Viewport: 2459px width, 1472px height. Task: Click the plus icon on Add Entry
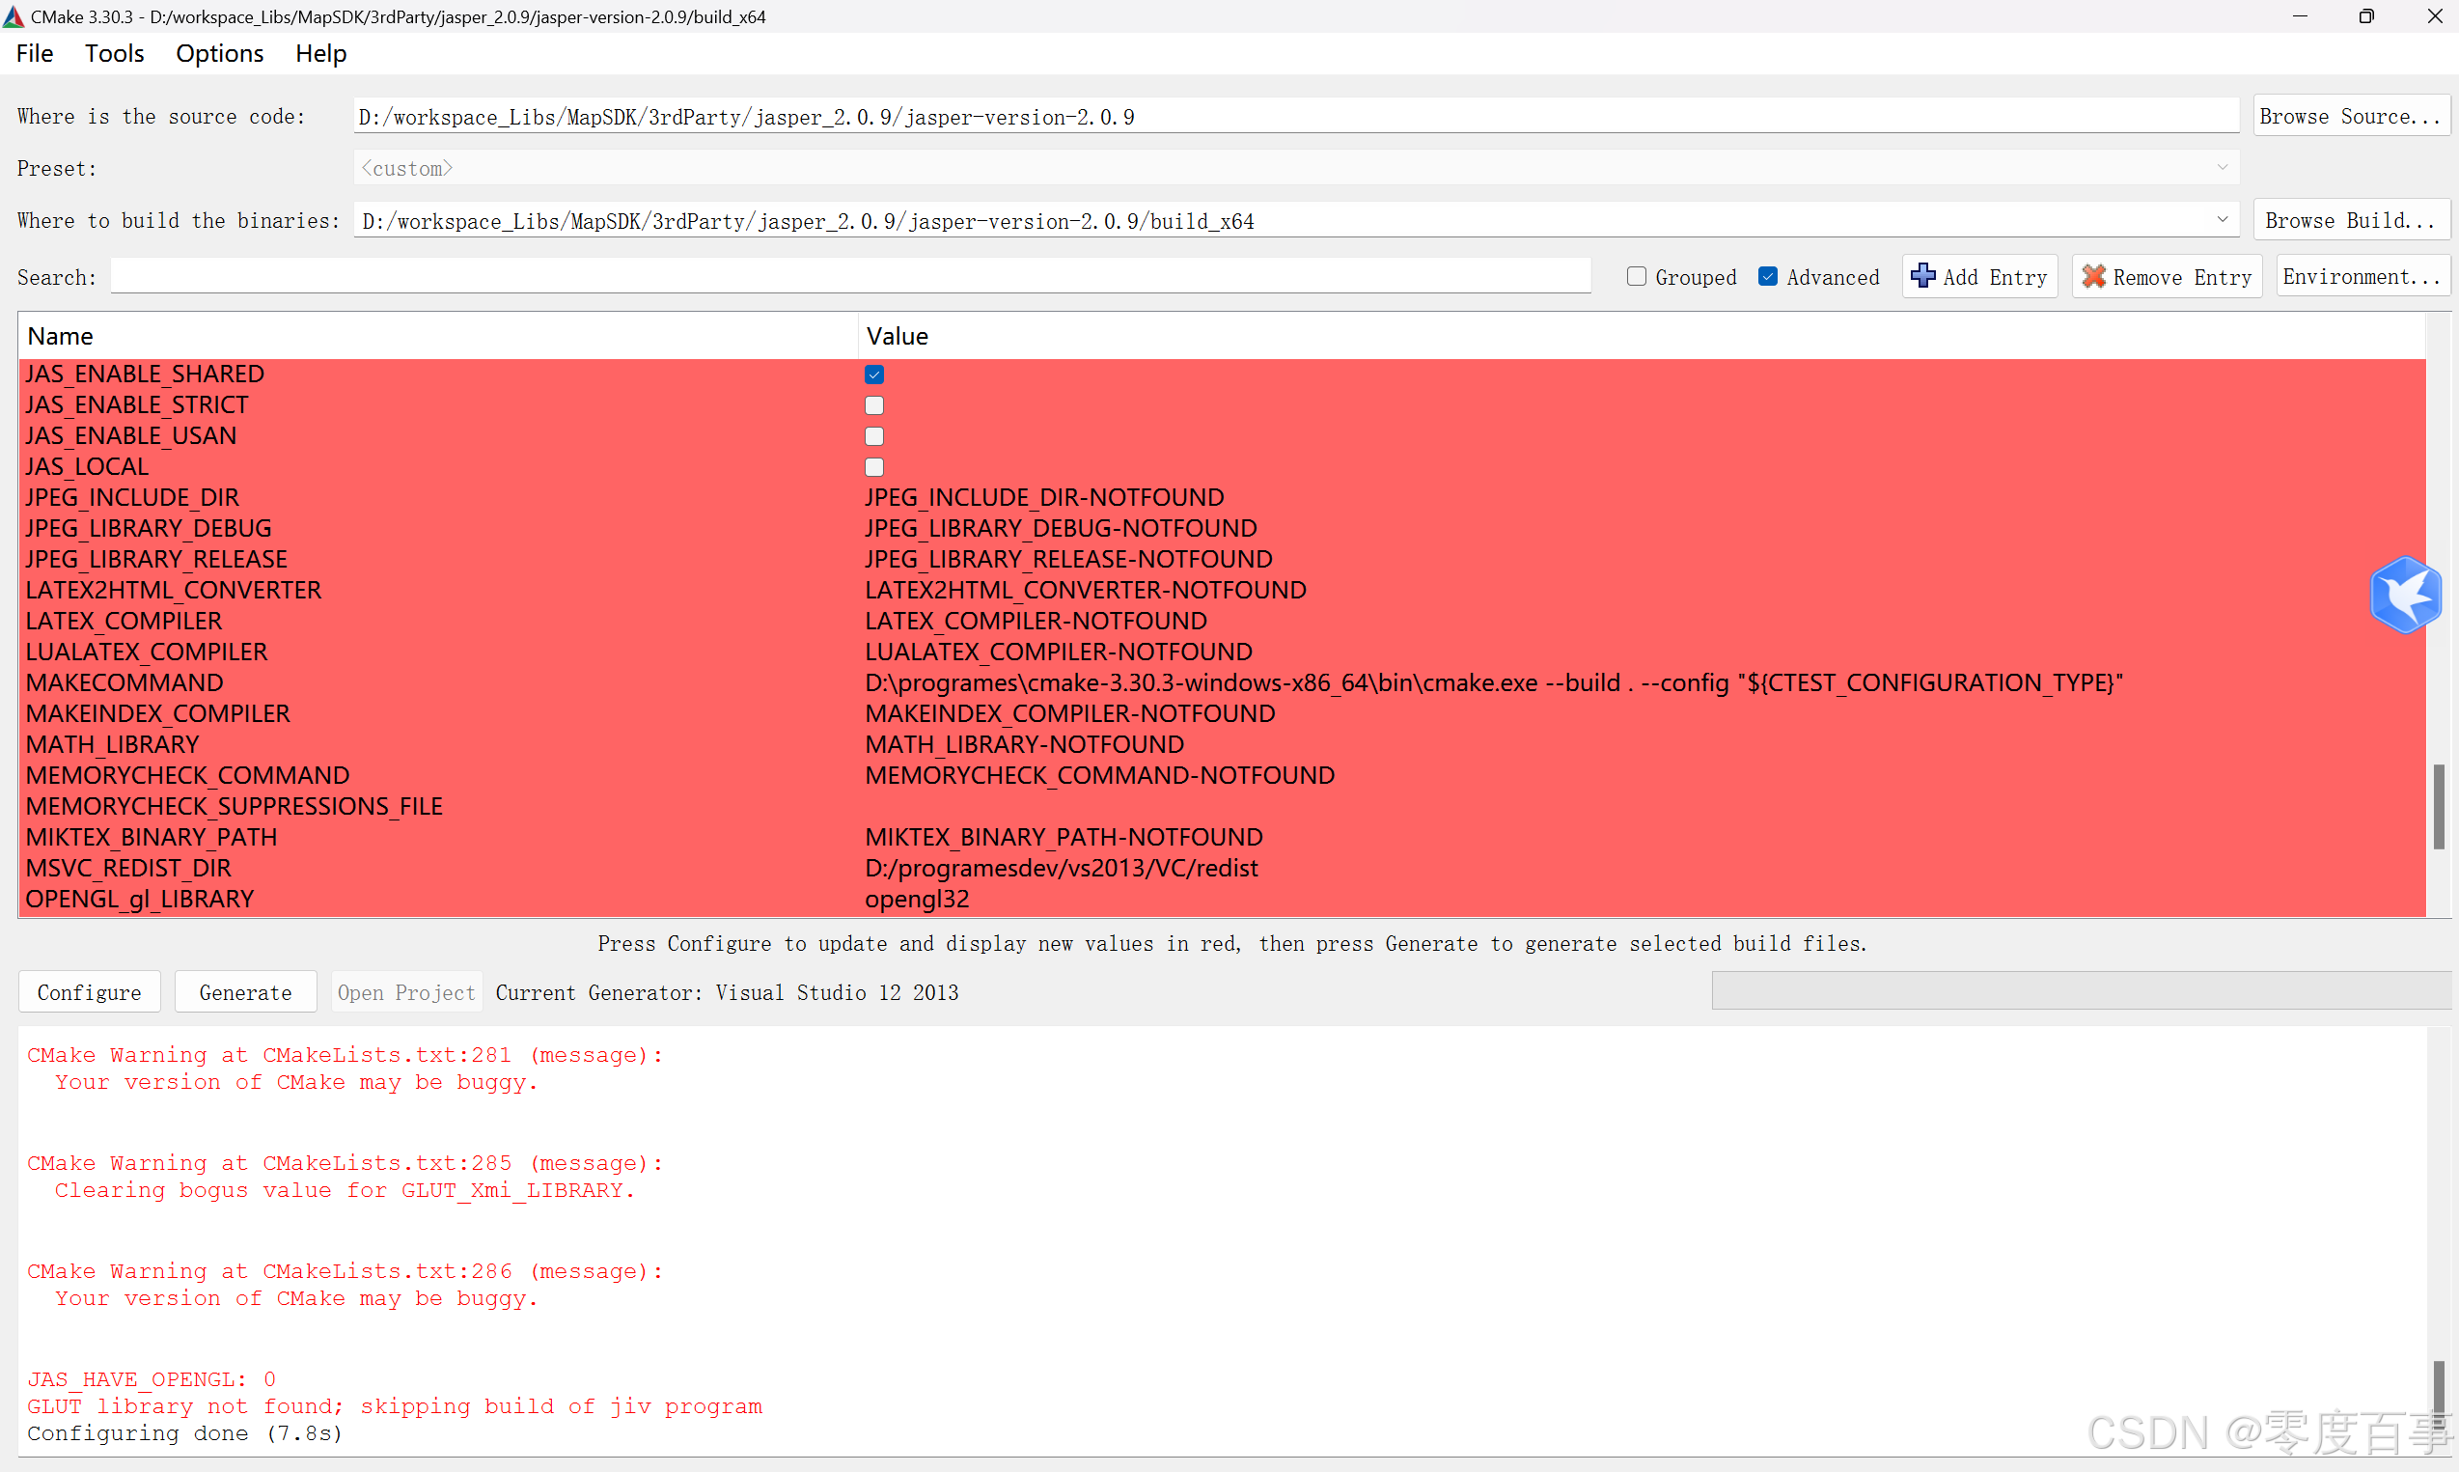click(1922, 276)
